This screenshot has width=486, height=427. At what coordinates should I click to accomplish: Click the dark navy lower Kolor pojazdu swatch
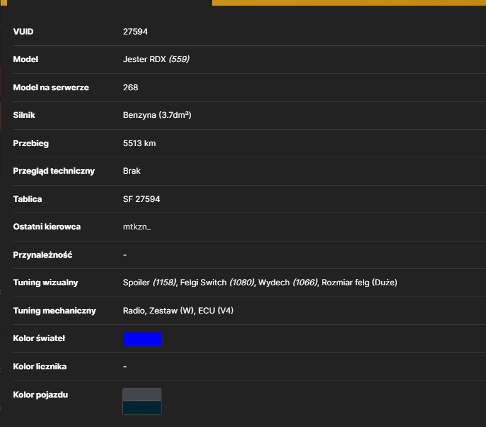(x=142, y=408)
